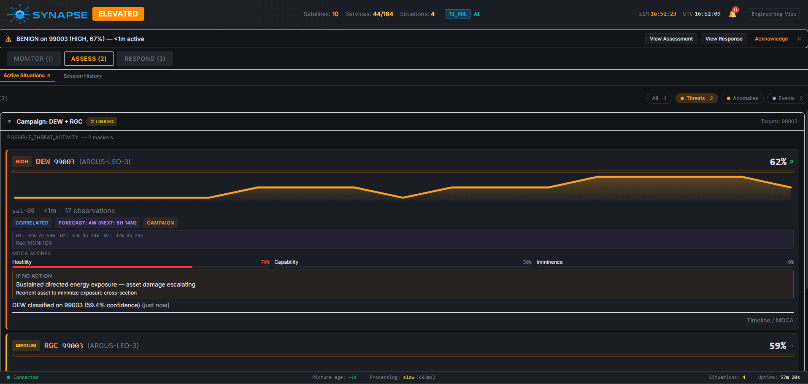Switch to the MONITOR (1) tab
The width and height of the screenshot is (808, 384).
(x=34, y=59)
